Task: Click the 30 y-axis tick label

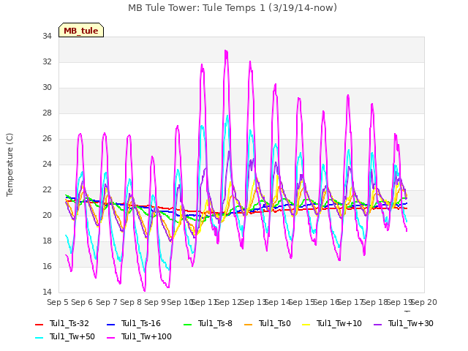Action: [x=47, y=88]
